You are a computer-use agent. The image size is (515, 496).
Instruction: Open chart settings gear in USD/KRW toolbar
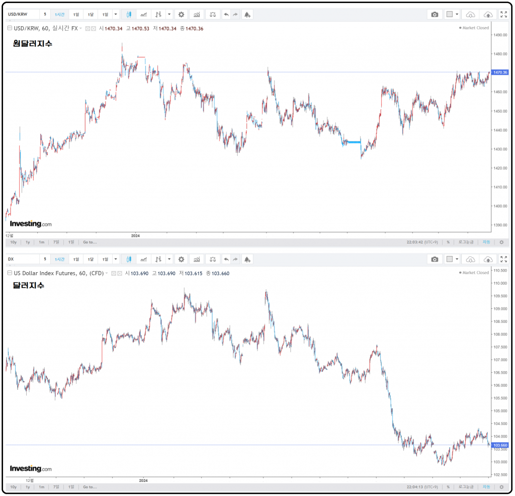click(x=181, y=15)
